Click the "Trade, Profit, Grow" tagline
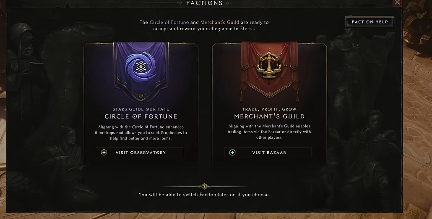The image size is (432, 219). pyautogui.click(x=269, y=109)
